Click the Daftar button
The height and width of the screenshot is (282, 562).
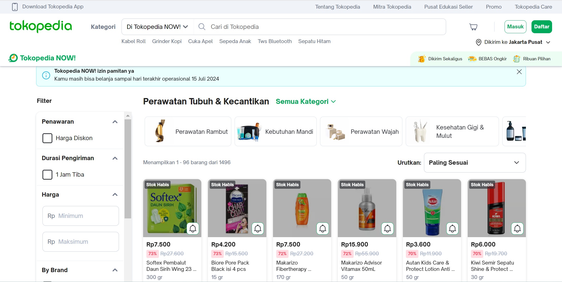pyautogui.click(x=542, y=27)
